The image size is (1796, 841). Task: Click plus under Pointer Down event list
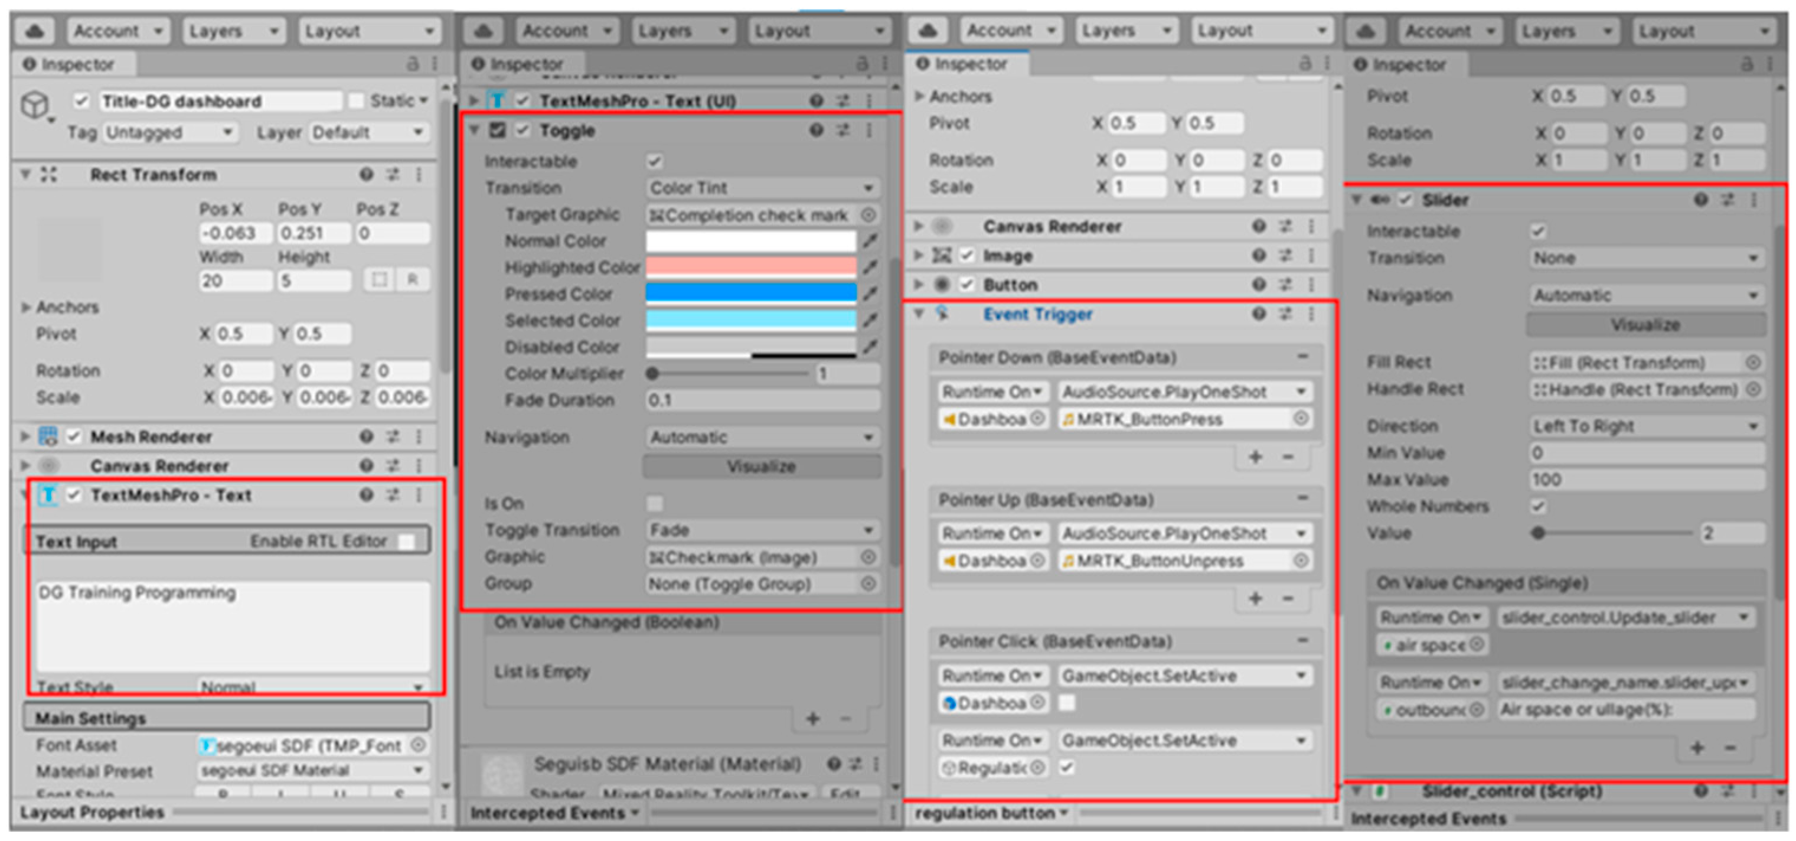[x=1255, y=457]
